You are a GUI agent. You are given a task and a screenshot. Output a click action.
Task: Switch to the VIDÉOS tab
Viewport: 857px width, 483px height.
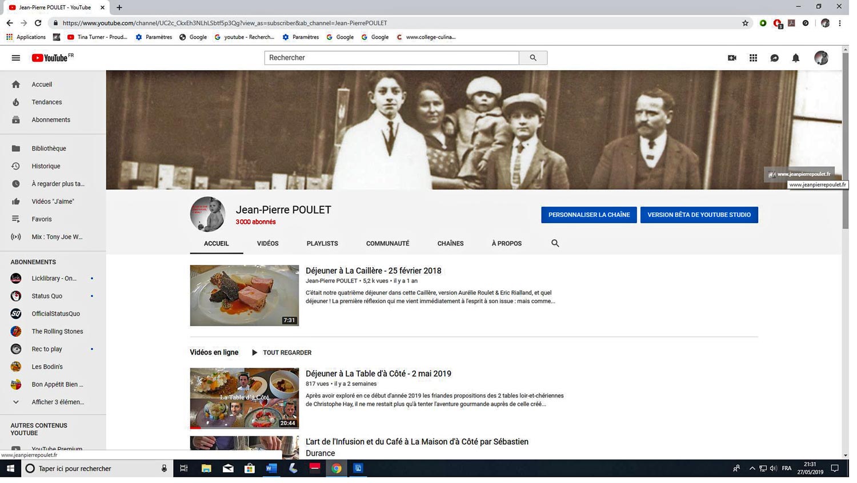[x=267, y=244]
